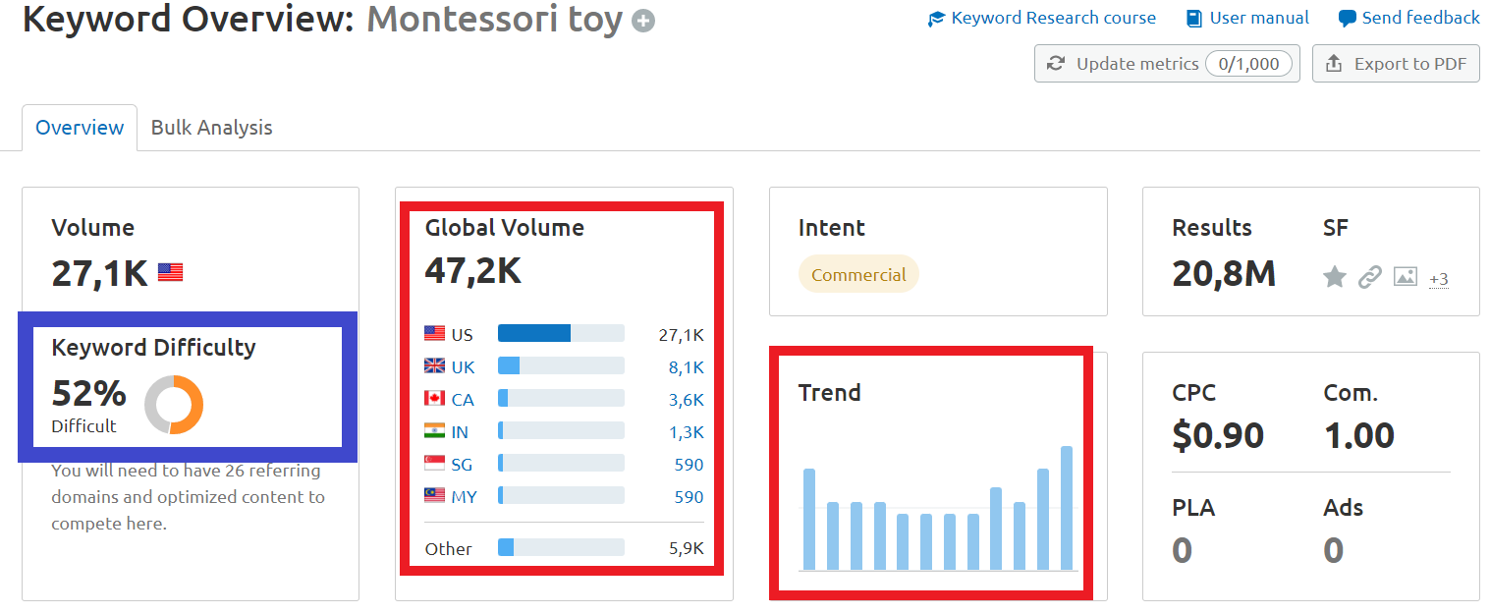Image resolution: width=1490 pixels, height=614 pixels.
Task: Export the report to PDF
Action: coord(1396,64)
